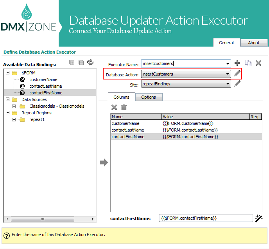Click the collapse all bindings icon
269x249 pixels.
81,63
